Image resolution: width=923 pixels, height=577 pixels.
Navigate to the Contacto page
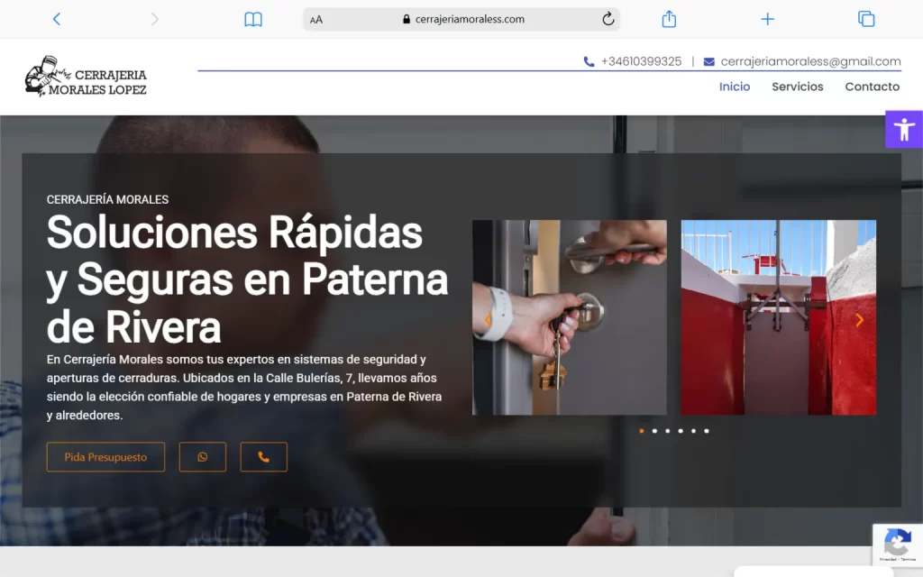[872, 87]
